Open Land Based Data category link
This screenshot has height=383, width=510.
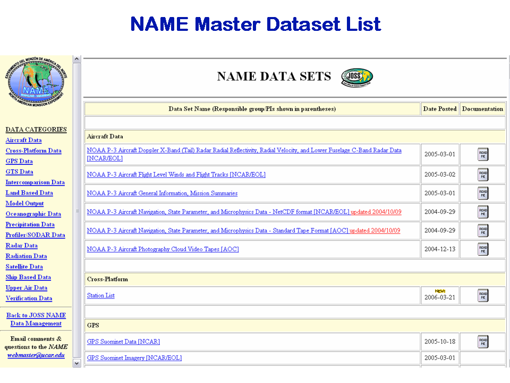click(x=29, y=193)
